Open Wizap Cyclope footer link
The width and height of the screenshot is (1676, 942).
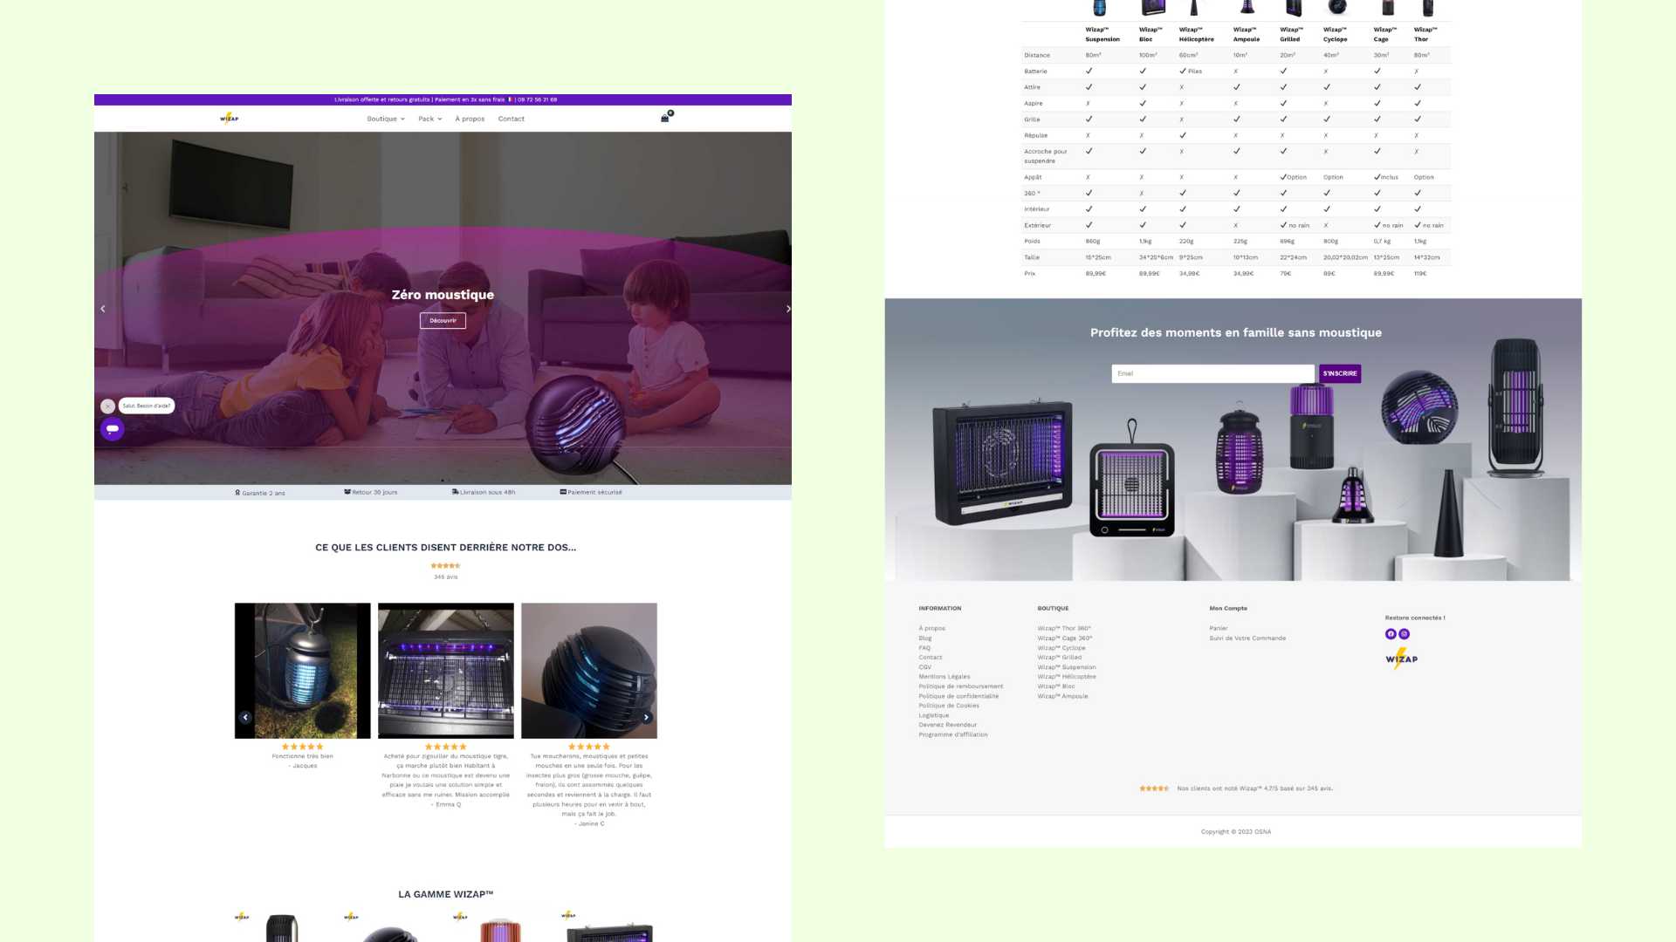pos(1061,647)
